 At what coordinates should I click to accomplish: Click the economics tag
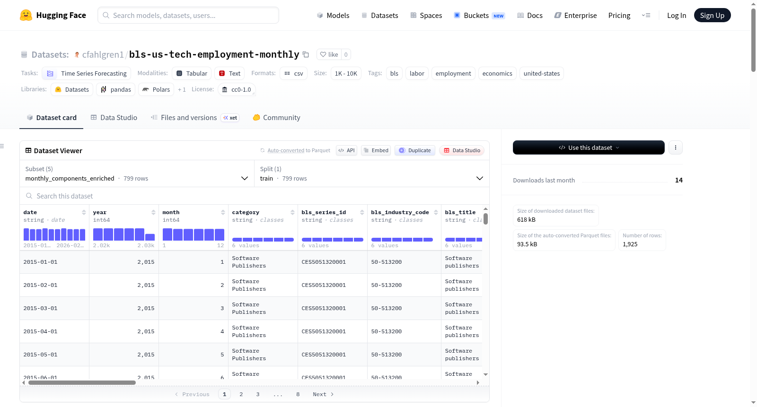tap(497, 73)
